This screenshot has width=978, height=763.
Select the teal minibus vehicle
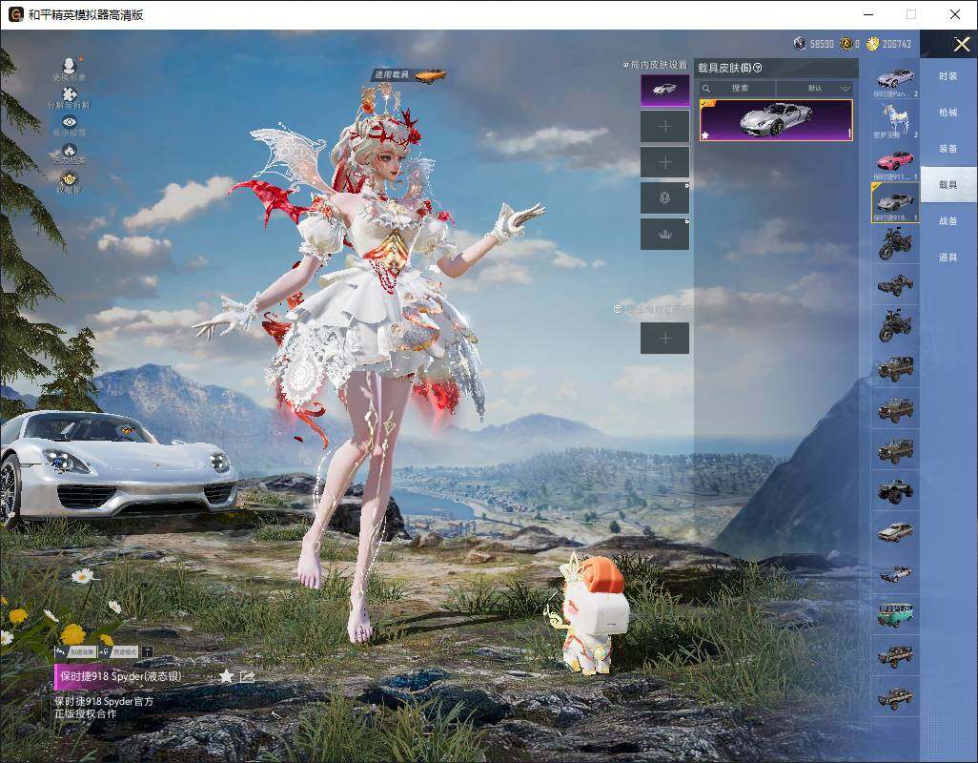[895, 614]
